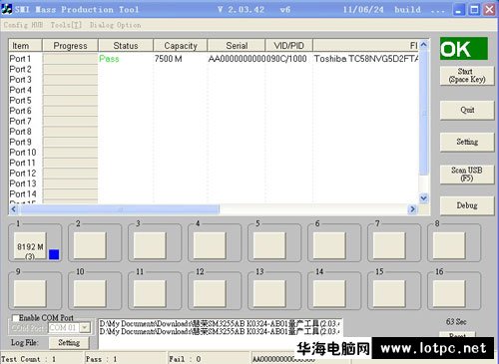Maximize the SMI Mass Production Tool window
Screen dimensions: 499x364
474,10
